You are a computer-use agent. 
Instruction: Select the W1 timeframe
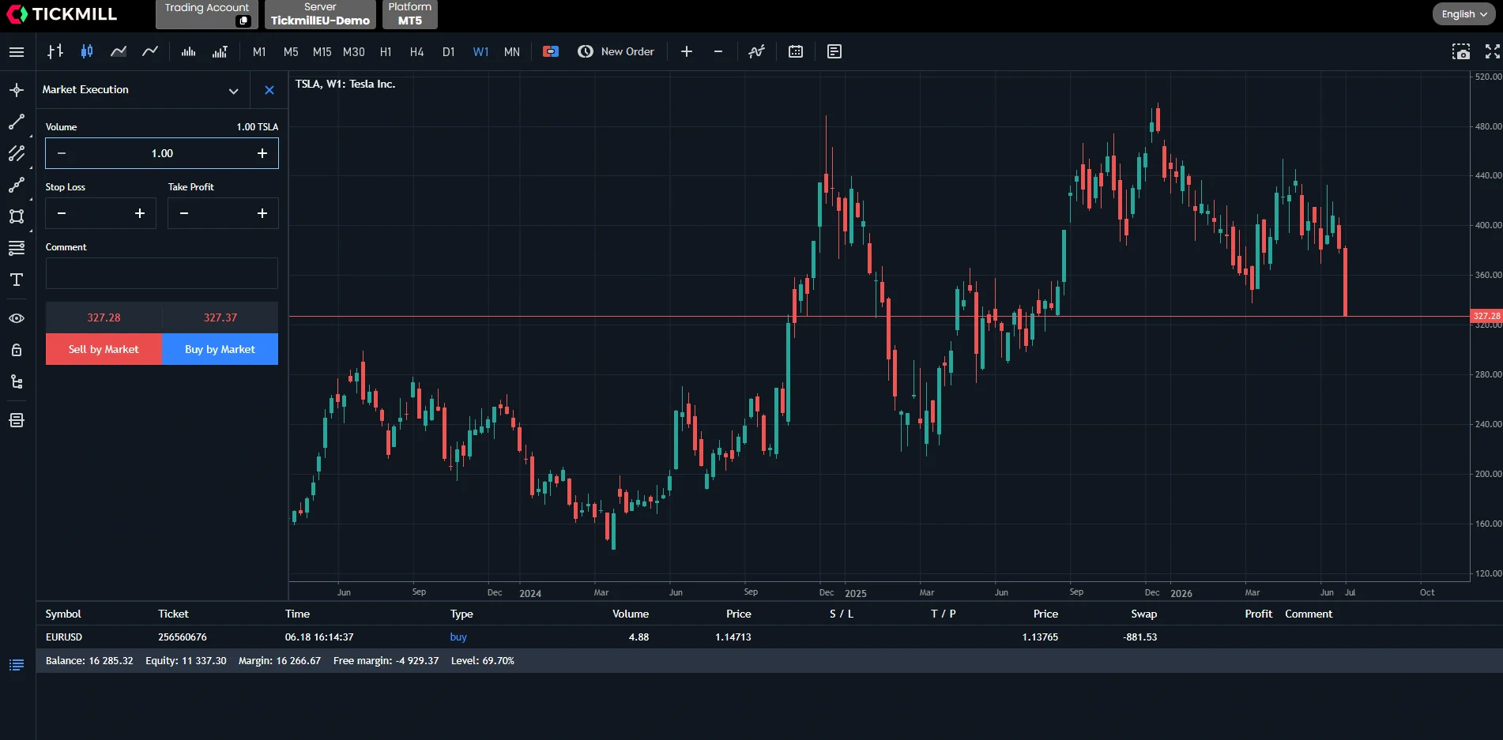pyautogui.click(x=480, y=52)
